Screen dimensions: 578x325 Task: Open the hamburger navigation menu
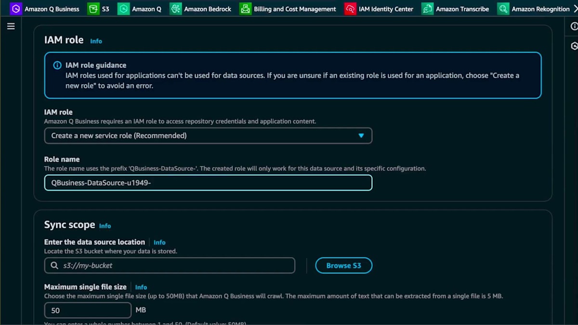pos(11,26)
